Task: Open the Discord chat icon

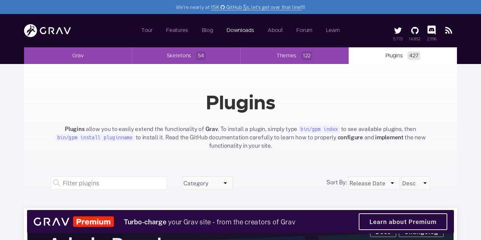Action: (432, 30)
